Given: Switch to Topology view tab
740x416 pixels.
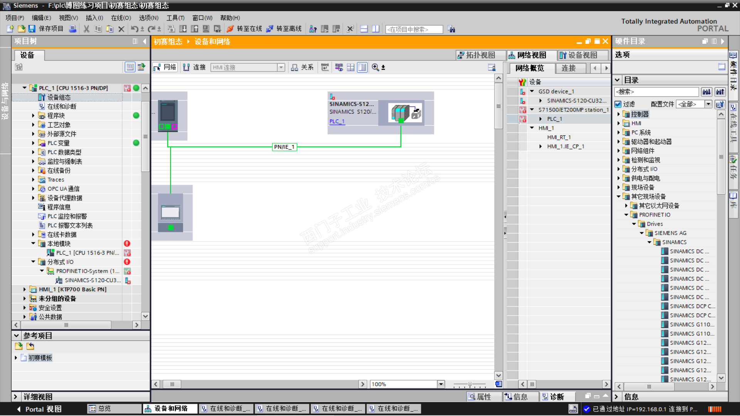Looking at the screenshot, I should pos(476,55).
